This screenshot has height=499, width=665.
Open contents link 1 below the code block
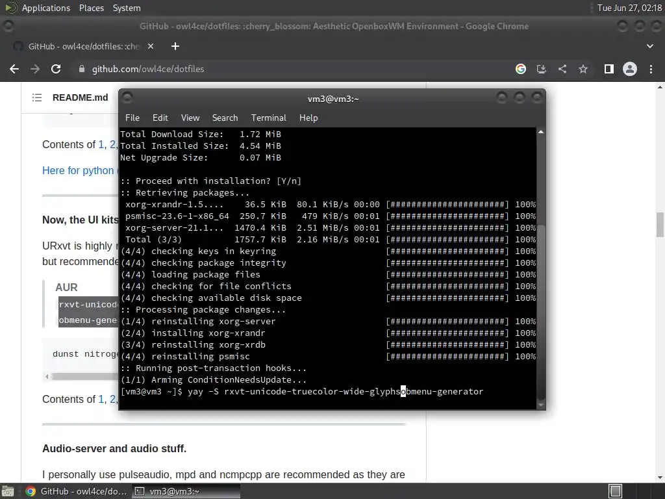tap(101, 400)
